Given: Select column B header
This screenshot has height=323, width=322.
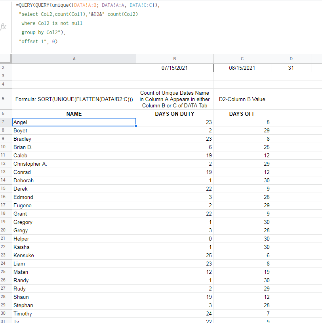Looking at the screenshot, I should [x=175, y=59].
